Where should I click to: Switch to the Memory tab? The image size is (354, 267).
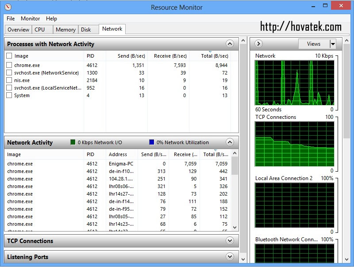pyautogui.click(x=65, y=29)
